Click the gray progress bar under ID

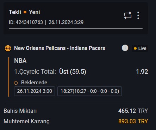tap(76, 28)
